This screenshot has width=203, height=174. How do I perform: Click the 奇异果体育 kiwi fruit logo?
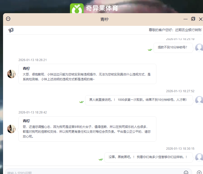[x=77, y=7]
